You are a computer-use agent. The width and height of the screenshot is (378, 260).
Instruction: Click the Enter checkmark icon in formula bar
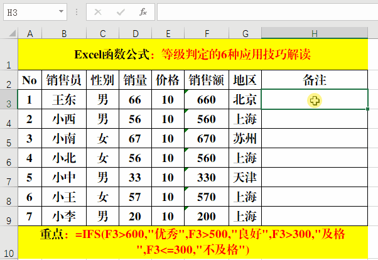tap(121, 11)
